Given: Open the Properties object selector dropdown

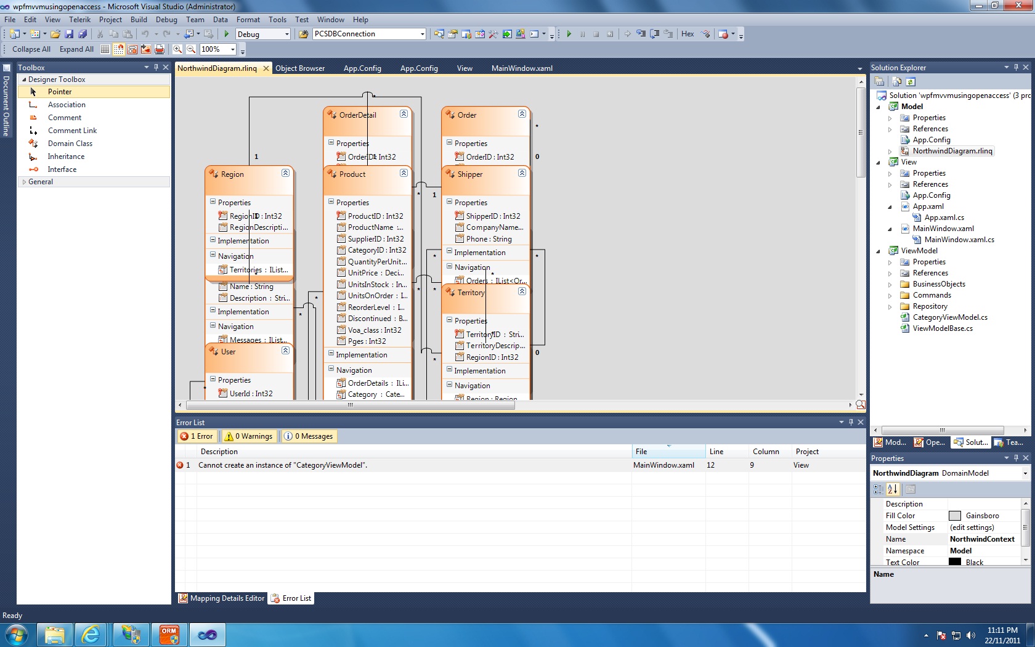Looking at the screenshot, I should pos(1025,473).
